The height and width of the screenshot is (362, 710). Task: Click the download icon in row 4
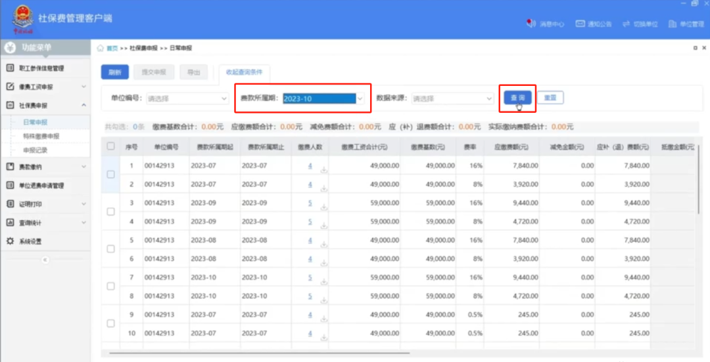click(323, 226)
